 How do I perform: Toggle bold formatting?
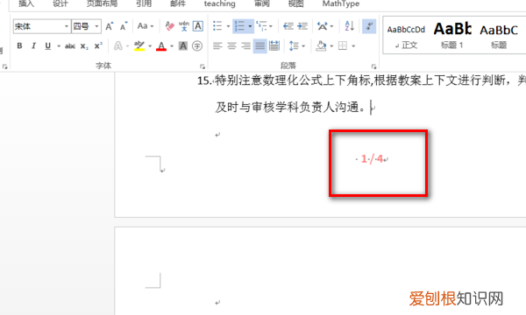(x=19, y=45)
